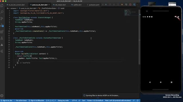Open the Source Control view
183x102 pixels.
point(2,18)
